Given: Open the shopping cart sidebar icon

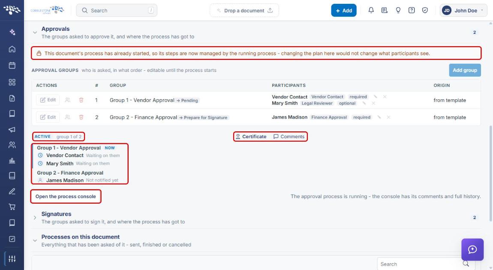Looking at the screenshot, I should [12, 207].
